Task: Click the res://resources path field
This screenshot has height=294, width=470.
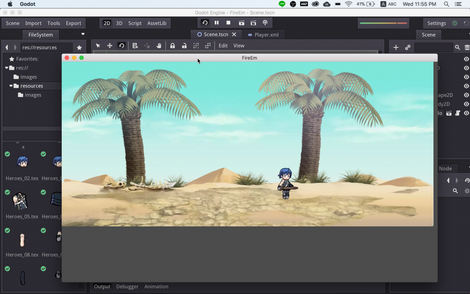Action: 46,47
